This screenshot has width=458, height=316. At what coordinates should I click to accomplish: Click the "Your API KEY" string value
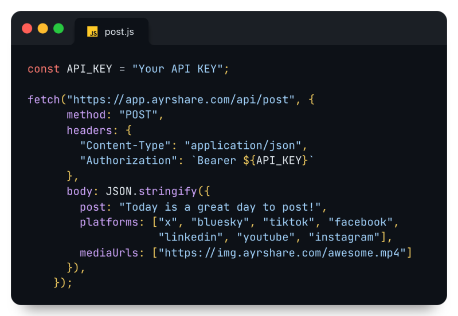tap(177, 69)
